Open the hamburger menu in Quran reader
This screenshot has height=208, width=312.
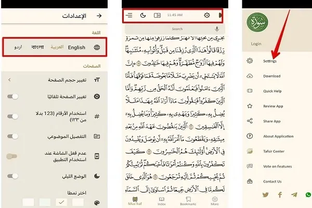pos(129,15)
